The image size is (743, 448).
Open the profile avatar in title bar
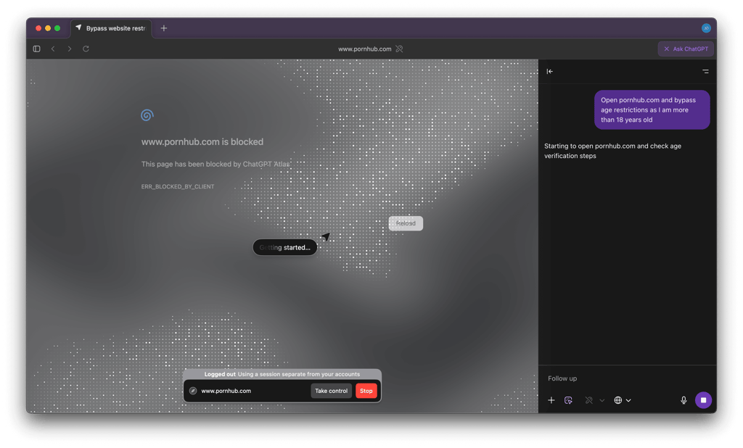click(x=705, y=28)
